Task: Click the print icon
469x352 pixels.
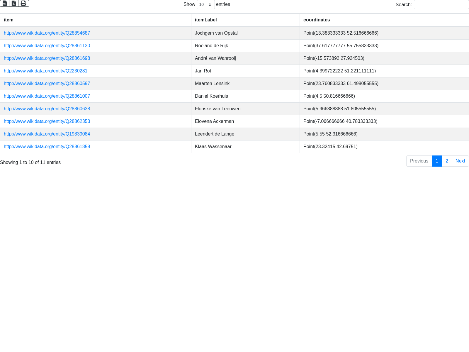Action: (23, 4)
